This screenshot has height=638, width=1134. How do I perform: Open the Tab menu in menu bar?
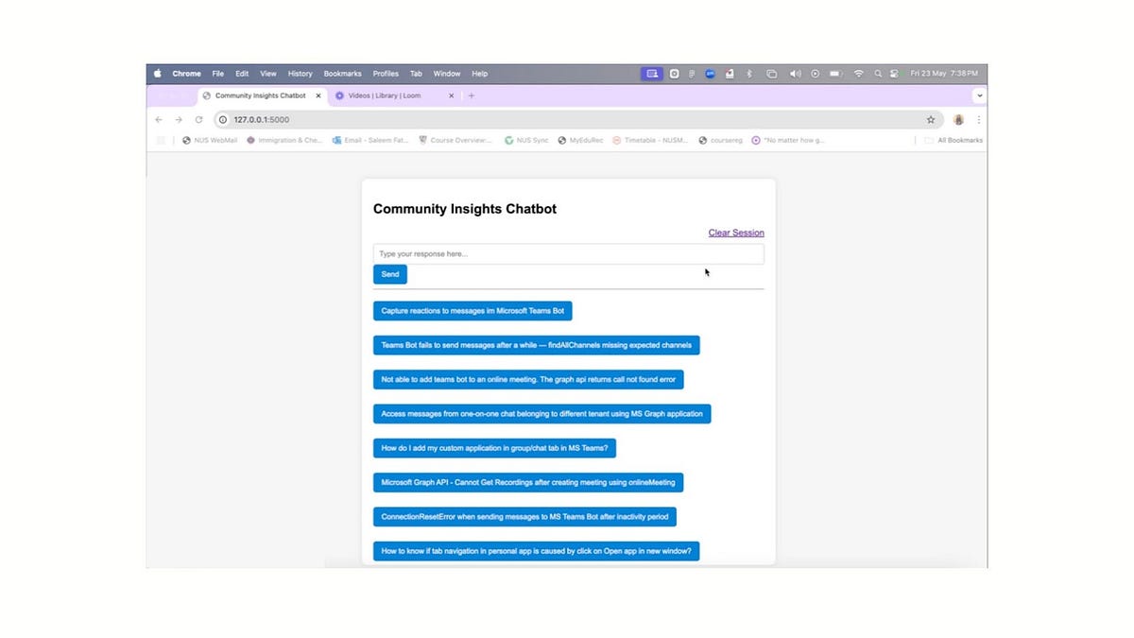(417, 74)
